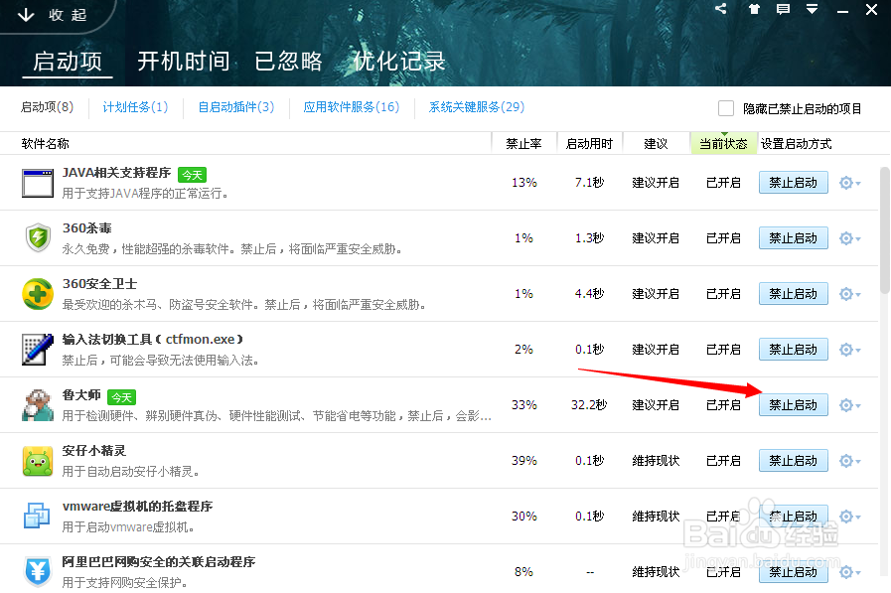Open the skin (shirt) icon
The height and width of the screenshot is (593, 891).
coord(754,9)
